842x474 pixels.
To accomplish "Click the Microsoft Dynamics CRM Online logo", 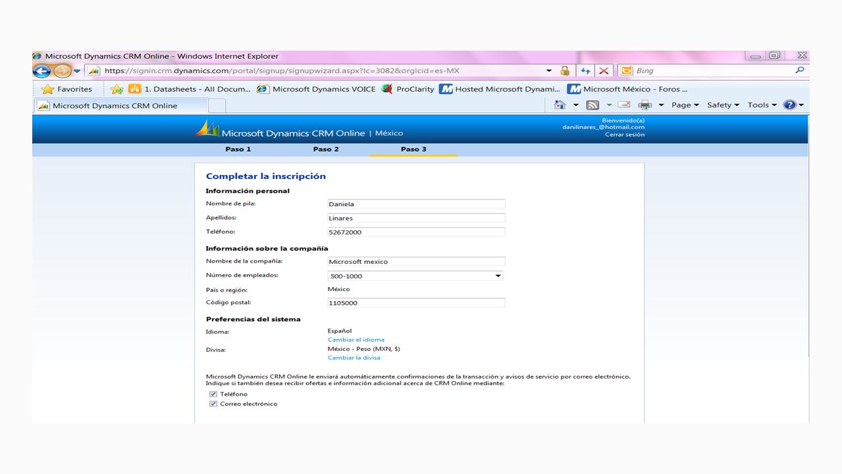I will click(x=280, y=129).
